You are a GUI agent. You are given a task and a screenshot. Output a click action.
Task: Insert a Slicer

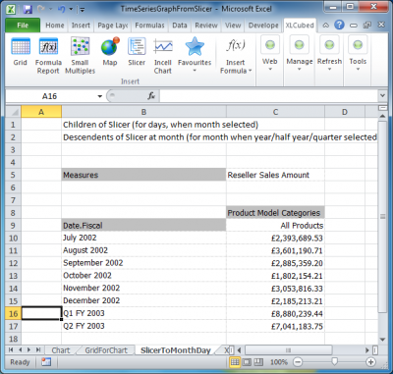[137, 52]
